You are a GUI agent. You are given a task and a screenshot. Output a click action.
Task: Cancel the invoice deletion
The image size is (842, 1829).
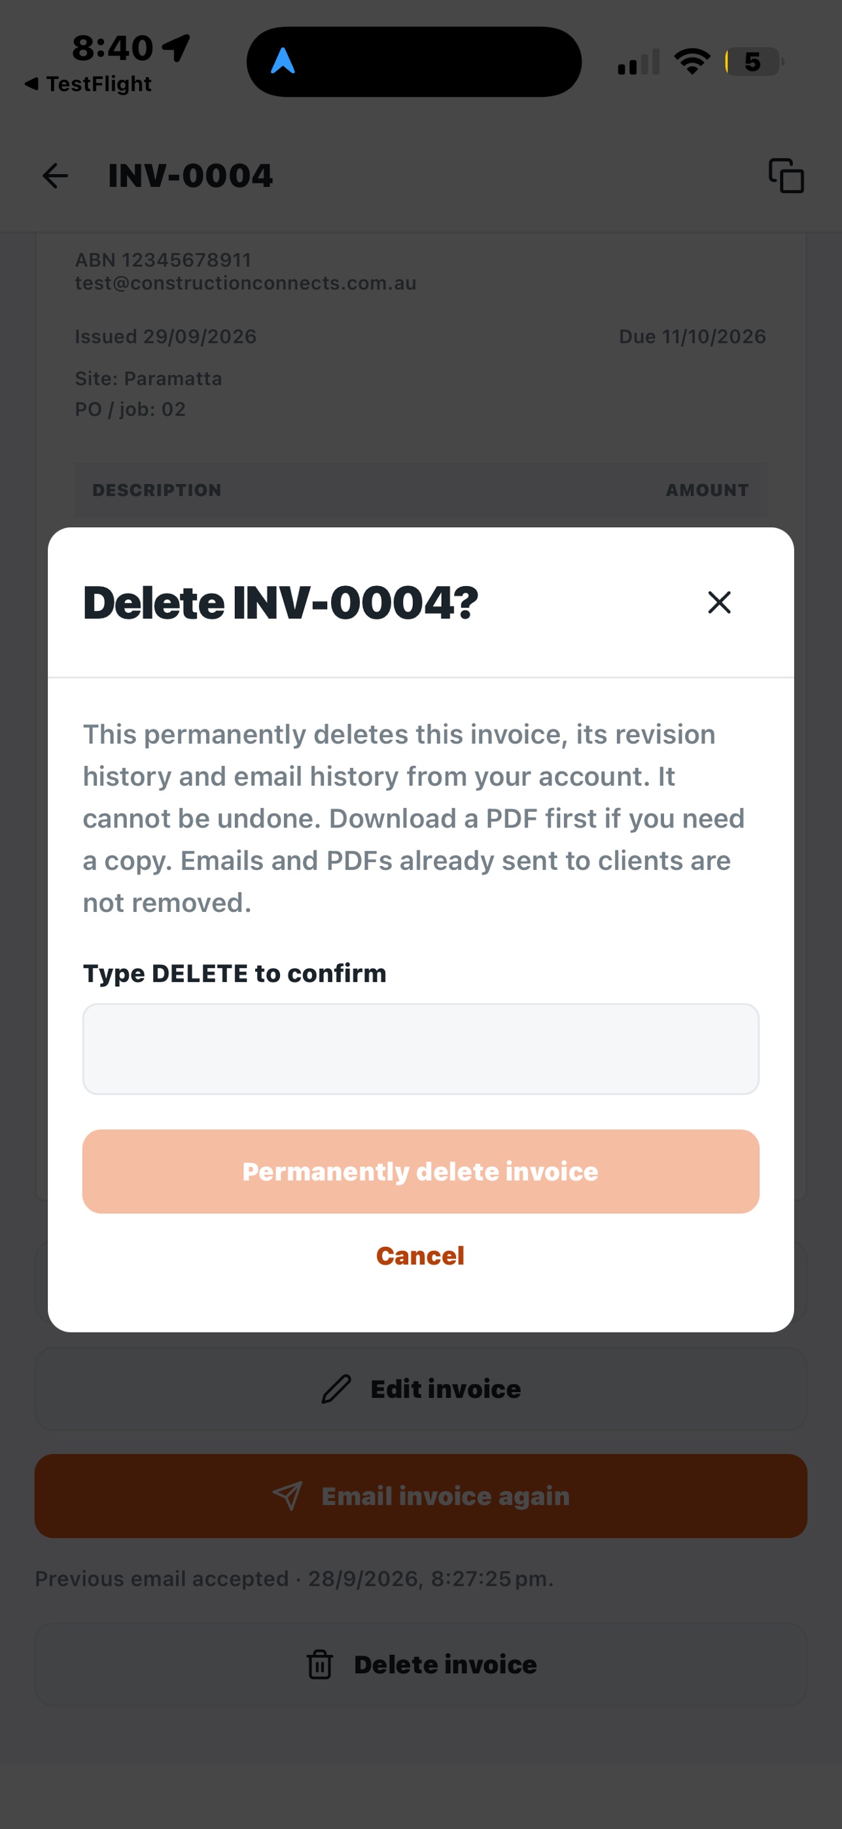[x=420, y=1255]
